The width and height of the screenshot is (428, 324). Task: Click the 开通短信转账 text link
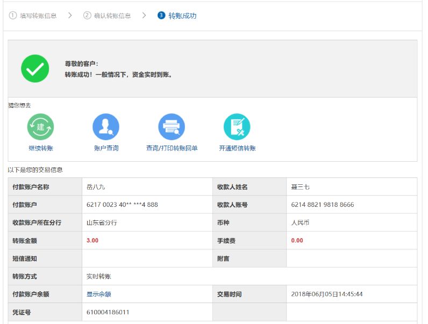click(237, 148)
